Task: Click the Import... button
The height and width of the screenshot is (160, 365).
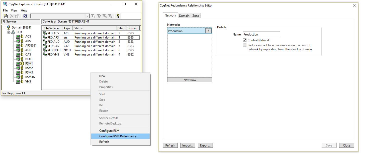Action: tap(188, 145)
